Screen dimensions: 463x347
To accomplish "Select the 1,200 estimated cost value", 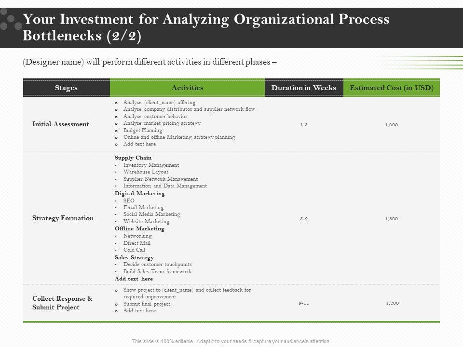I will (392, 303).
